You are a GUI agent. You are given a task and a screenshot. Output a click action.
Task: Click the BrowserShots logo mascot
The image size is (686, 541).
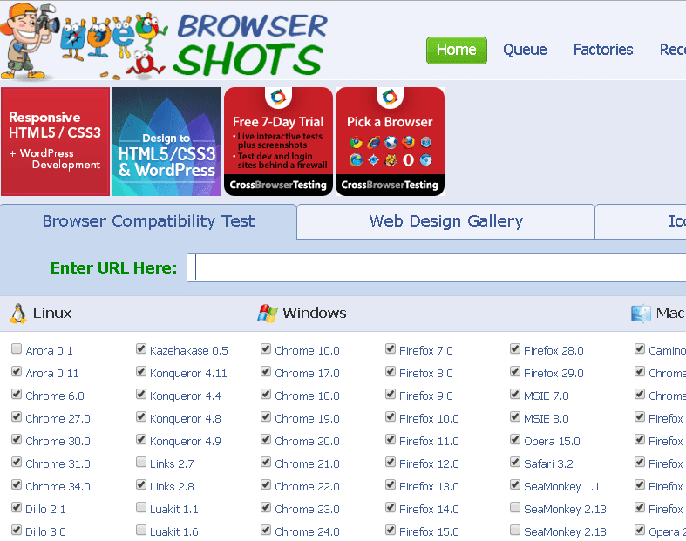(83, 43)
